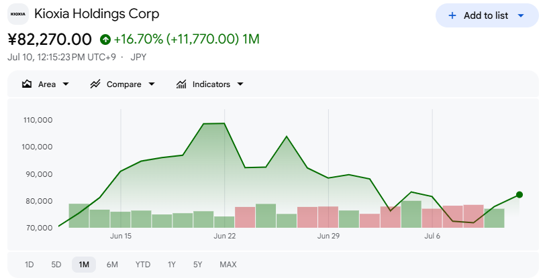Click the Kioxia company logo icon
The height and width of the screenshot is (280, 545).
pyautogui.click(x=18, y=14)
